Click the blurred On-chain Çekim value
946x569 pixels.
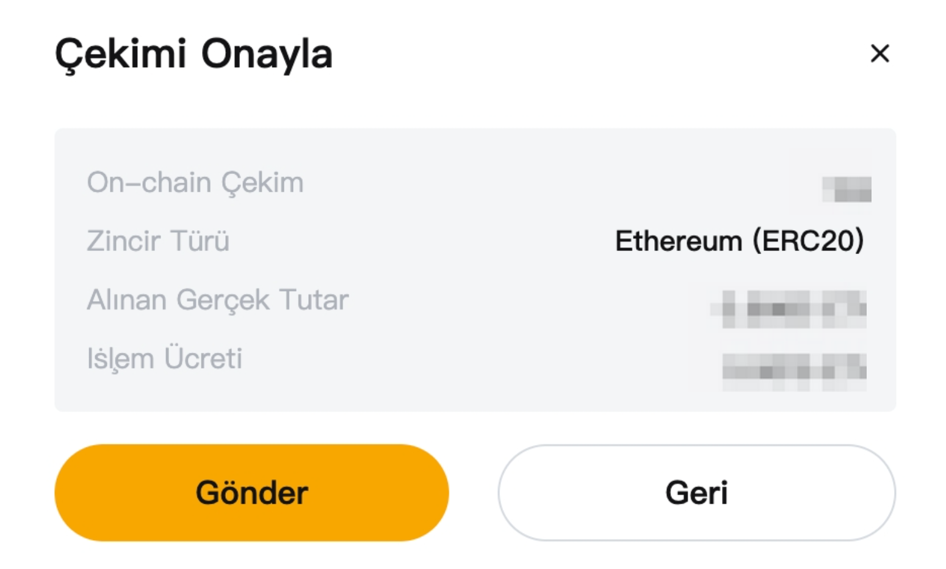[x=847, y=189]
